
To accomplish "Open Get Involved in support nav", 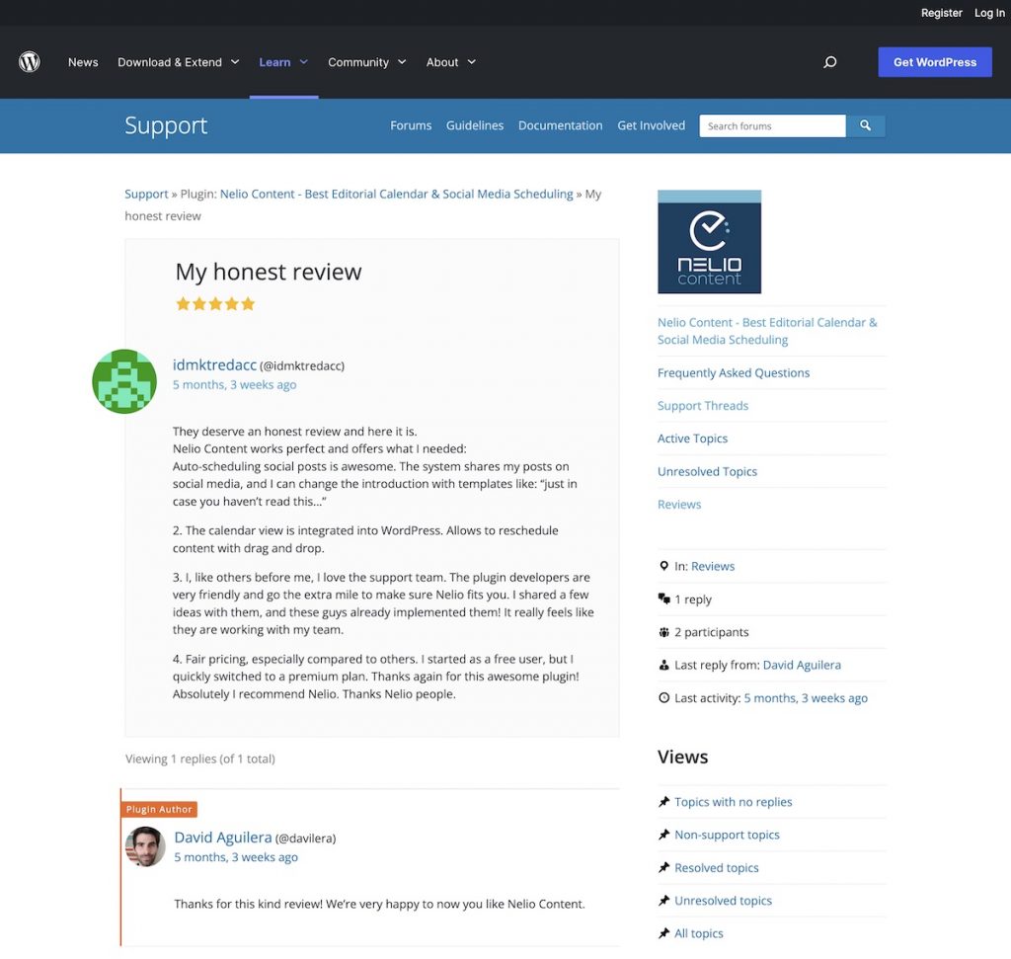I will tap(652, 125).
